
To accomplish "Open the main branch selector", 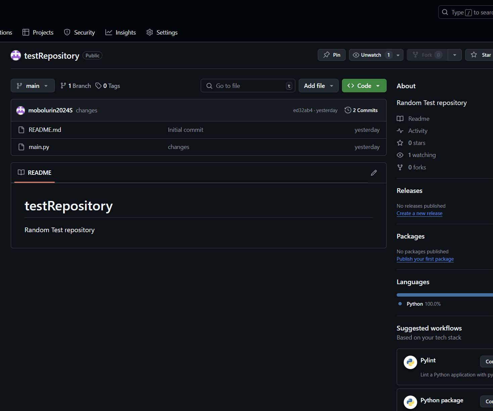I will click(x=33, y=86).
